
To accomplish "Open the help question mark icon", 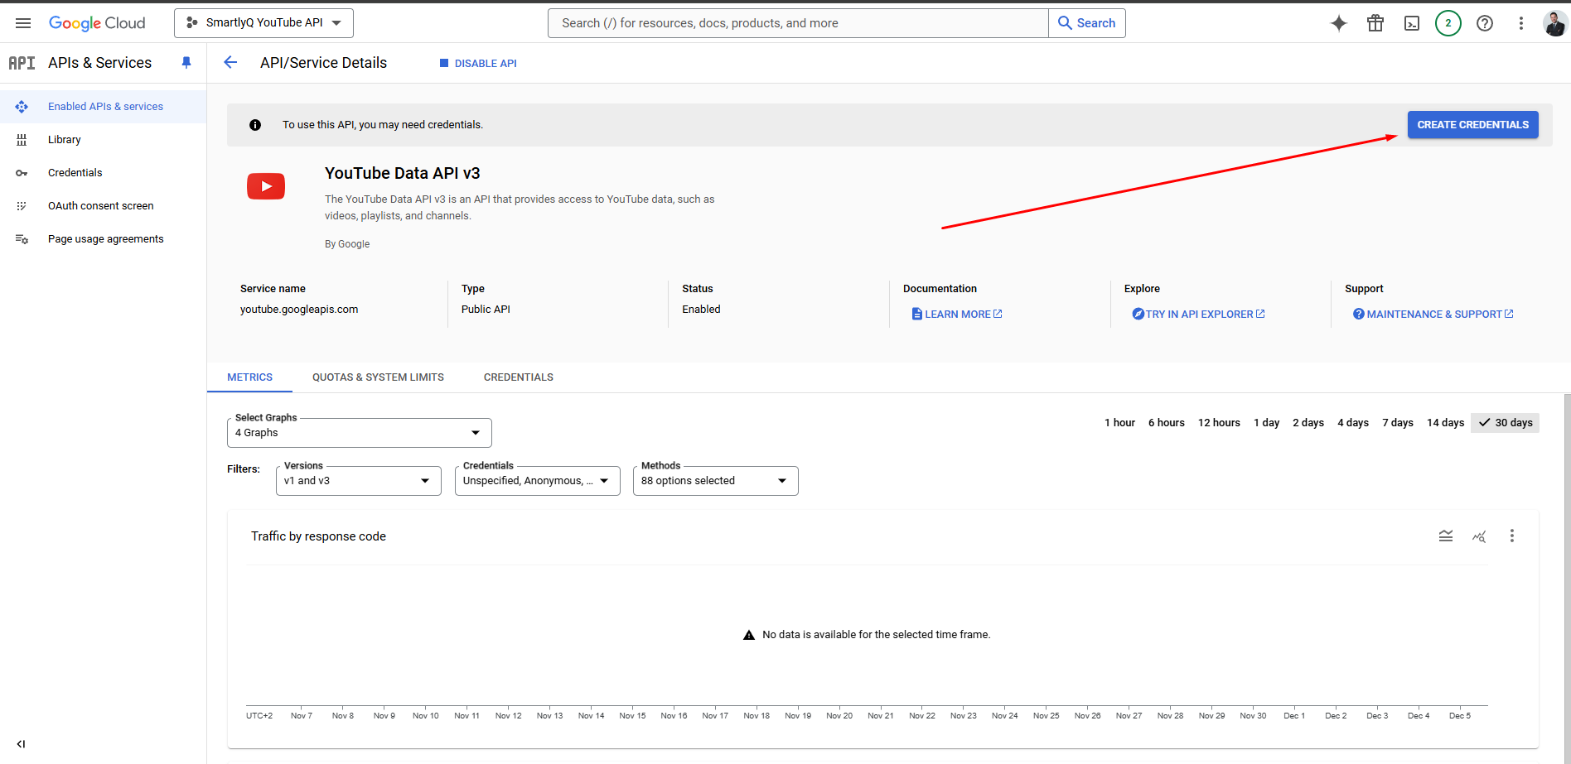I will pos(1485,23).
